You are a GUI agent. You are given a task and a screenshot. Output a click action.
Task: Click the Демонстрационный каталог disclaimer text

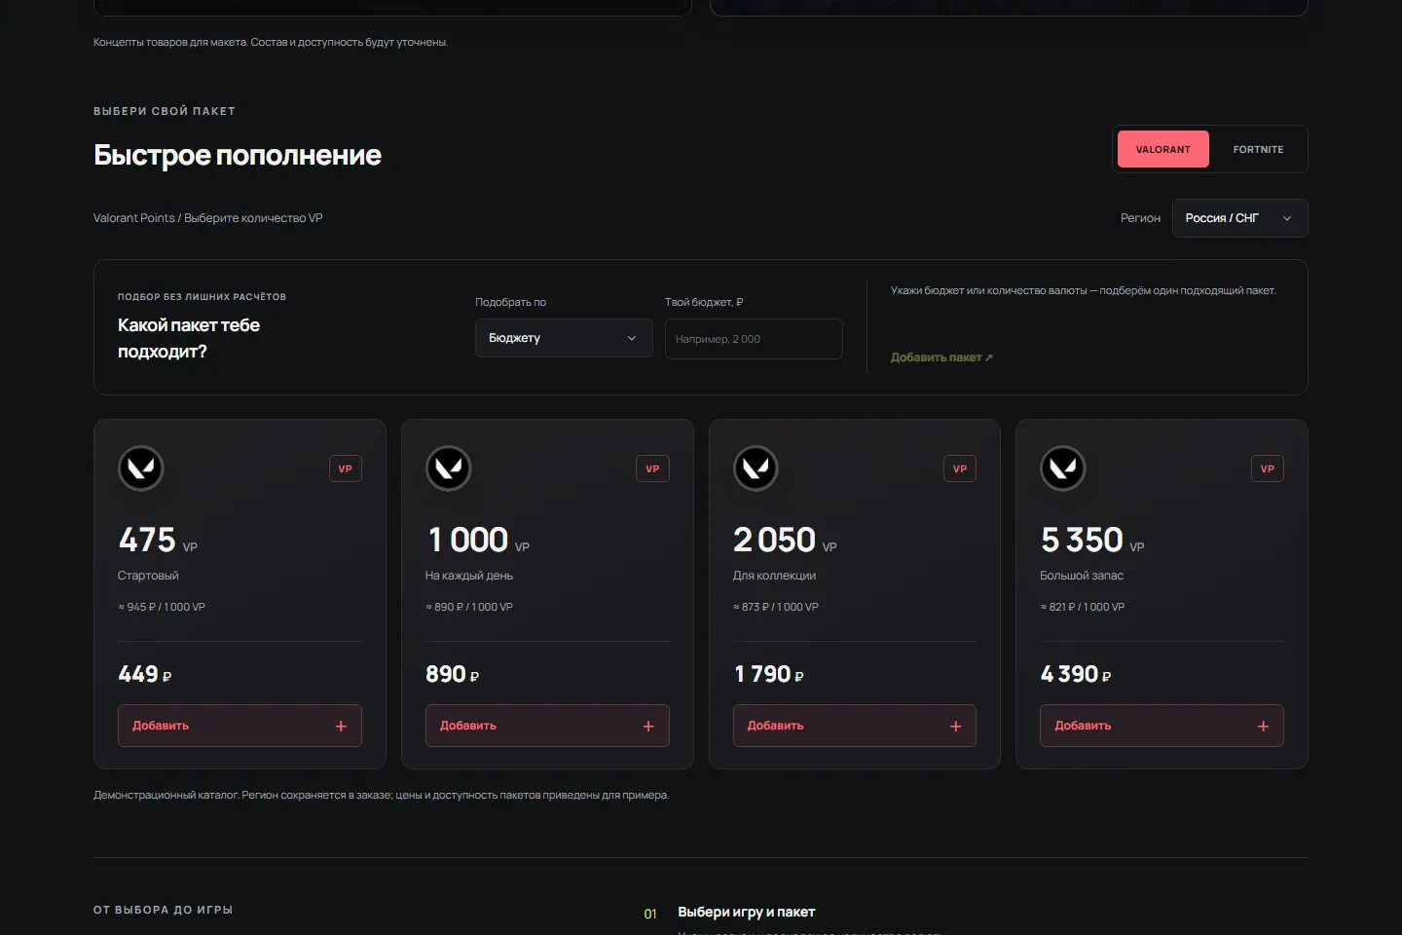pyautogui.click(x=381, y=796)
